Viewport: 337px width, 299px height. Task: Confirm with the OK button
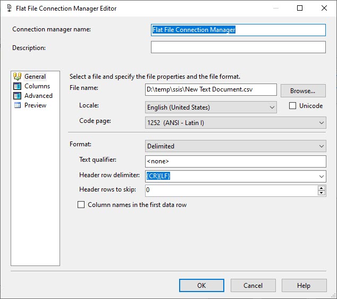click(x=201, y=286)
